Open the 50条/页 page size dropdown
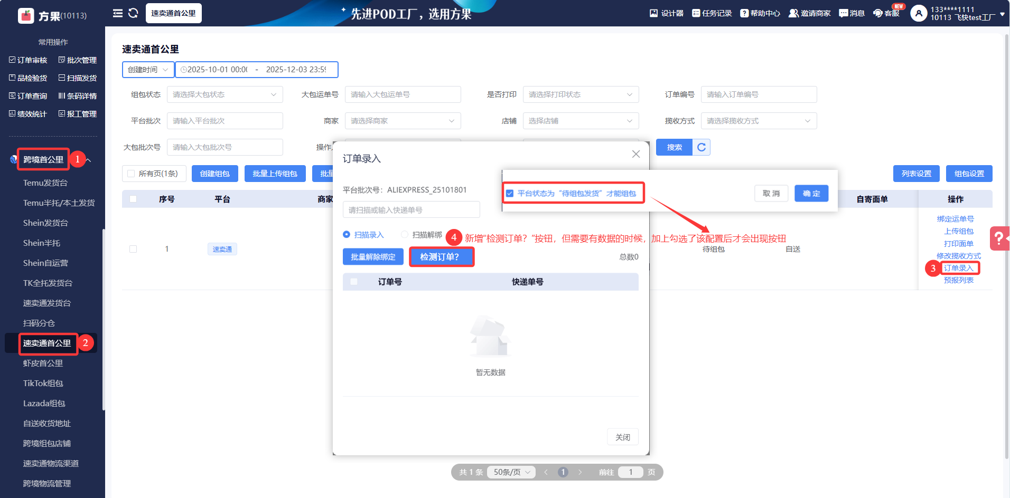 511,472
